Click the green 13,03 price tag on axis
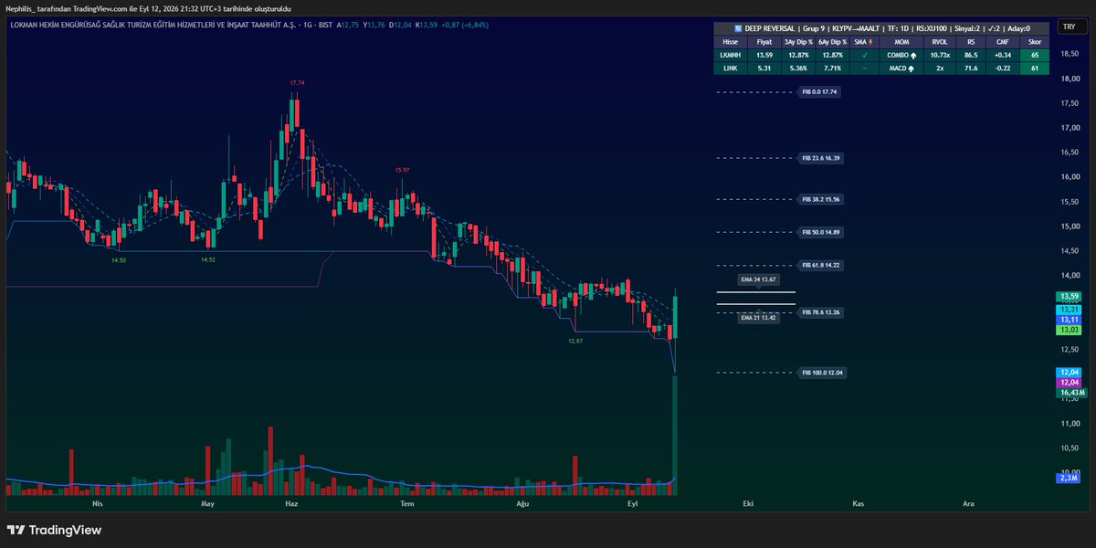Viewport: 1096px width, 548px height. pos(1069,331)
